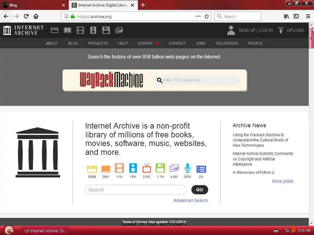Image resolution: width=314 pixels, height=235 pixels.
Task: Click the Wayback Machine logo
Action: point(111,80)
